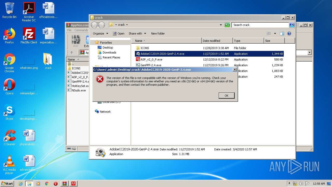This screenshot has height=187, width=332.
Task: Select HotKeySet.exe in WinRAR list
Action: point(78,86)
